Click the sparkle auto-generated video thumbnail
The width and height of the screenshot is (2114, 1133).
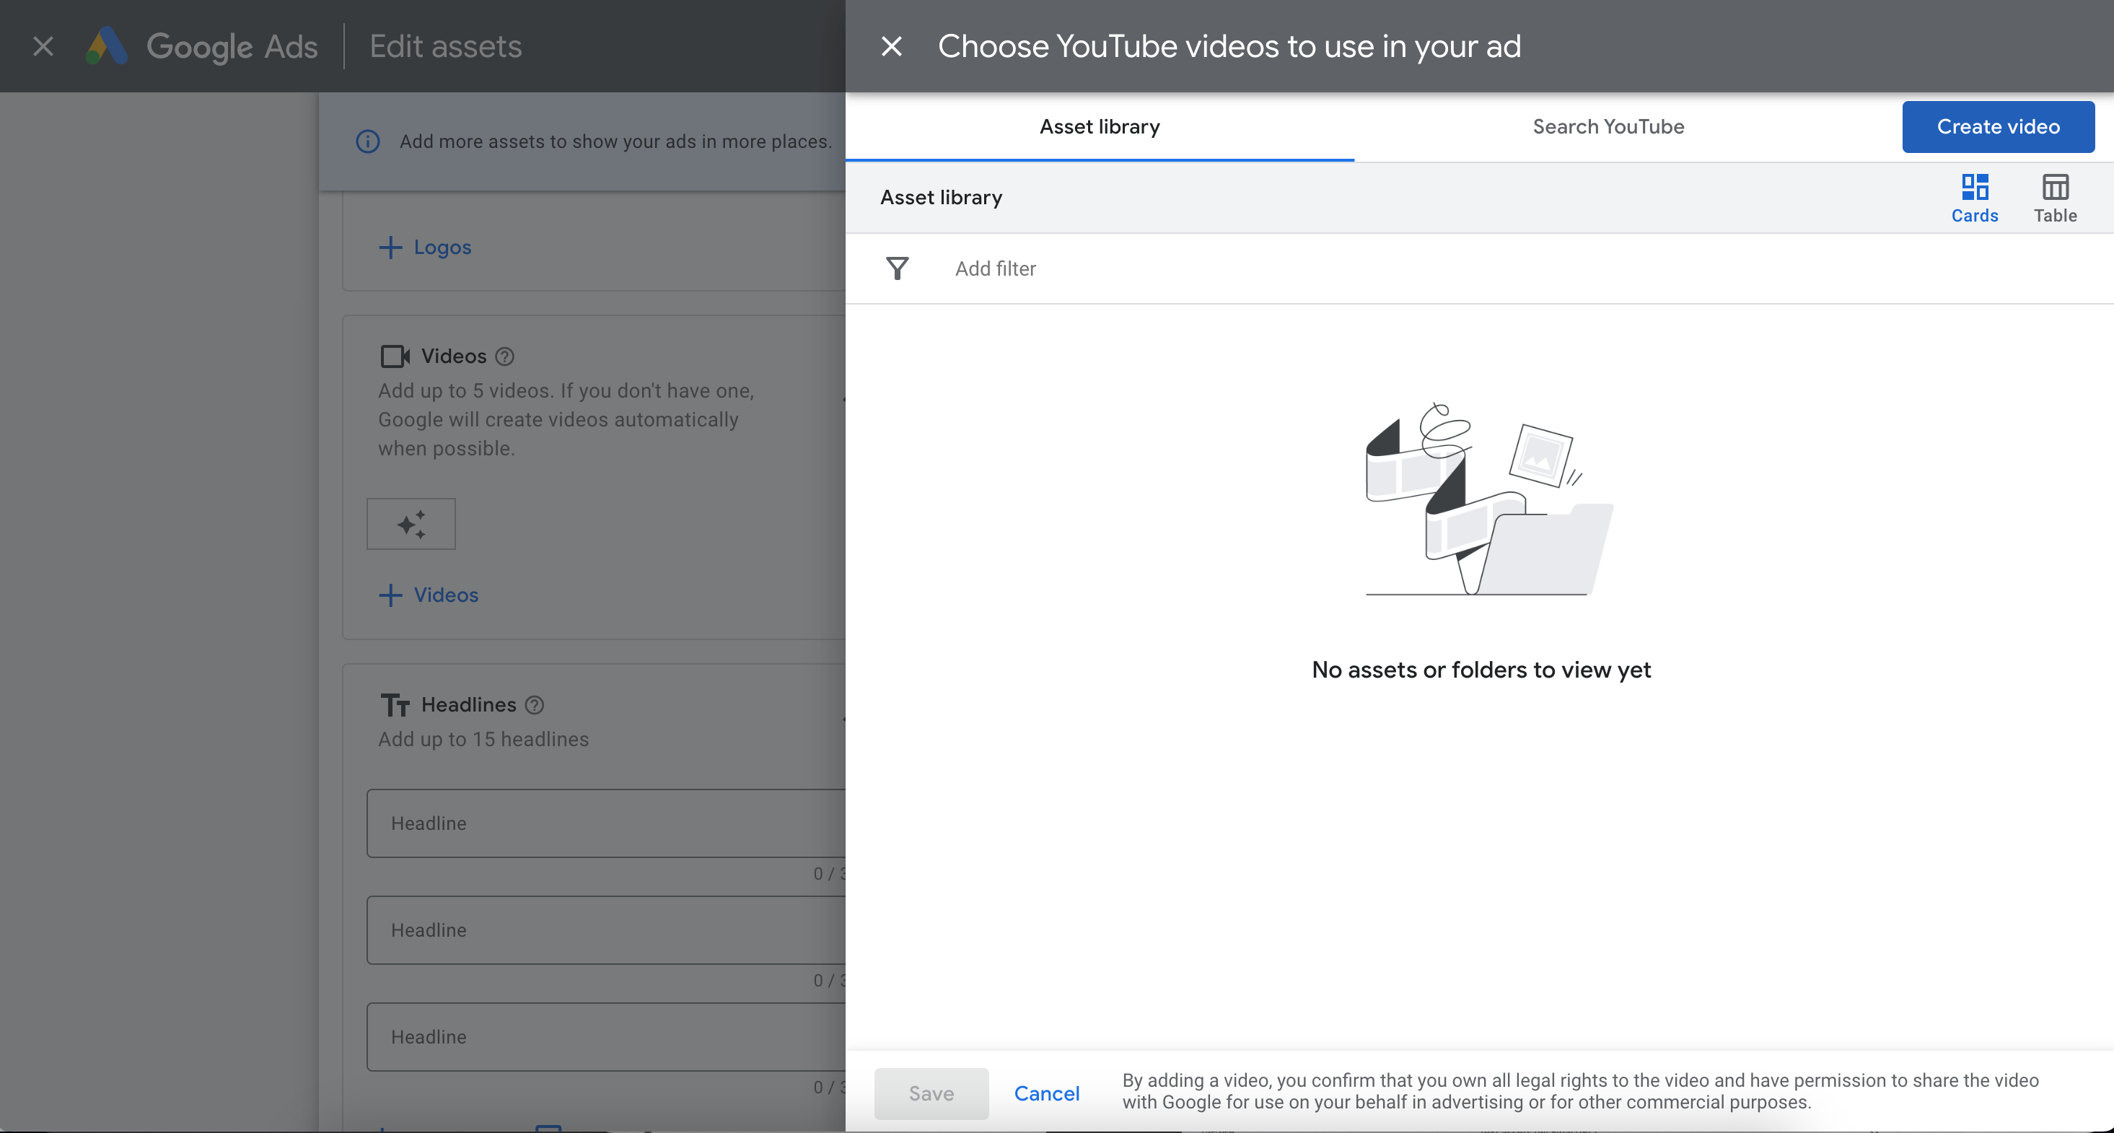pyautogui.click(x=411, y=524)
